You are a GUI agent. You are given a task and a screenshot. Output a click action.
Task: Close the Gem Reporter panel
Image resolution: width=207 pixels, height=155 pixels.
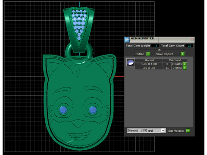coord(192,39)
